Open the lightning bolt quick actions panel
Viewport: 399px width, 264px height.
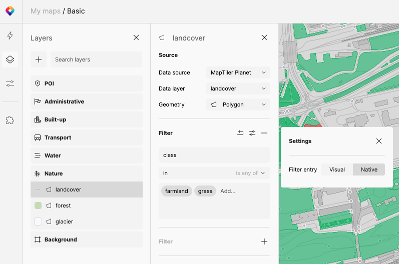coord(10,35)
